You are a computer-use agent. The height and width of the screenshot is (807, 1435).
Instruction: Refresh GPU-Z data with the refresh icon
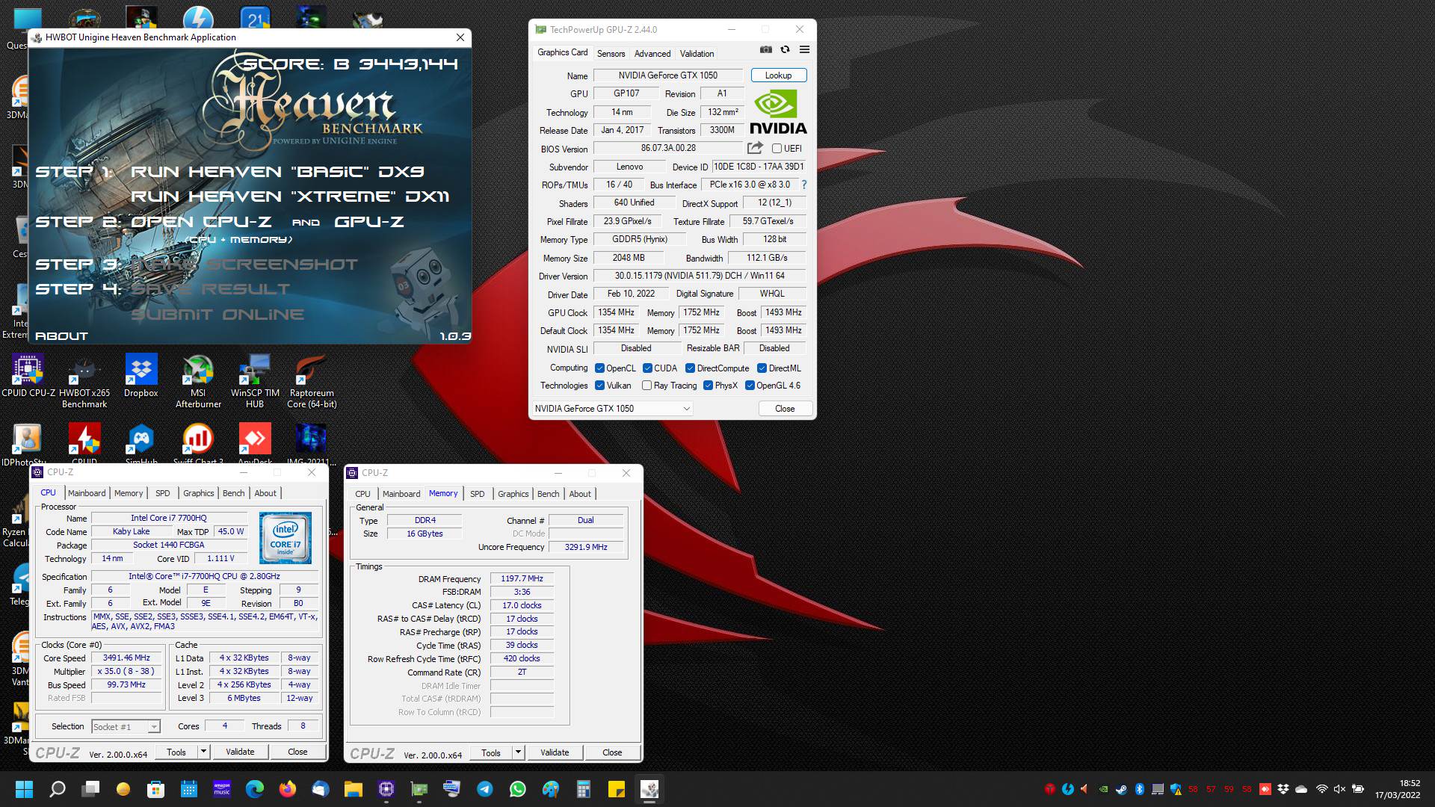click(x=785, y=50)
